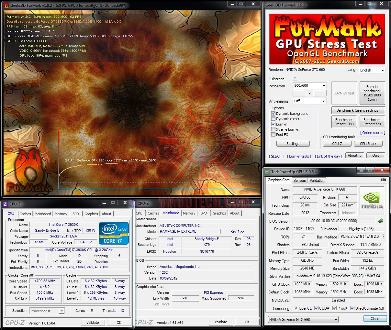Image resolution: width=391 pixels, height=330 pixels.
Task: Toggle the DirectCompute 5.0 checkbox
Action: pos(352,308)
